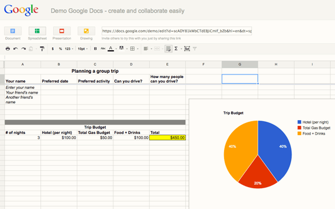The height and width of the screenshot is (209, 335).
Task: Click the sigma functions icon
Action: pos(176,48)
